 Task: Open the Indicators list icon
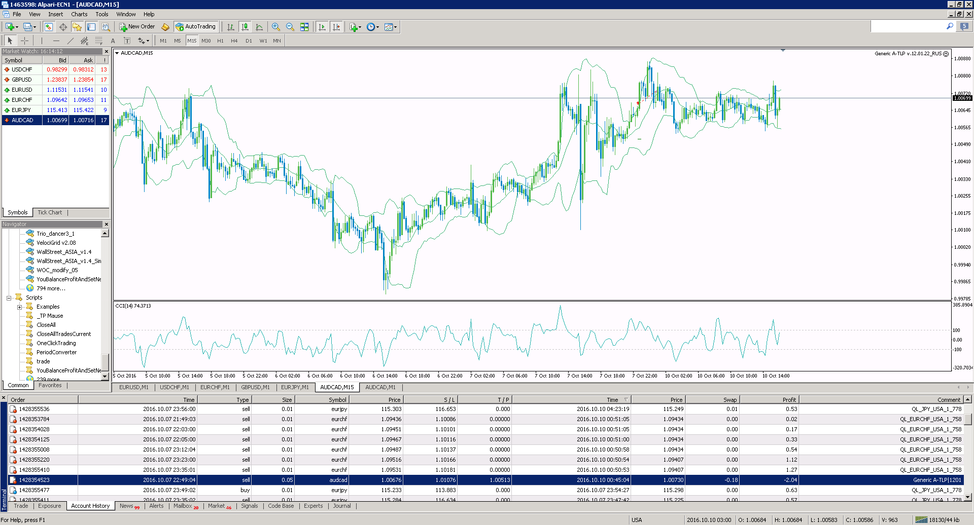[x=354, y=27]
